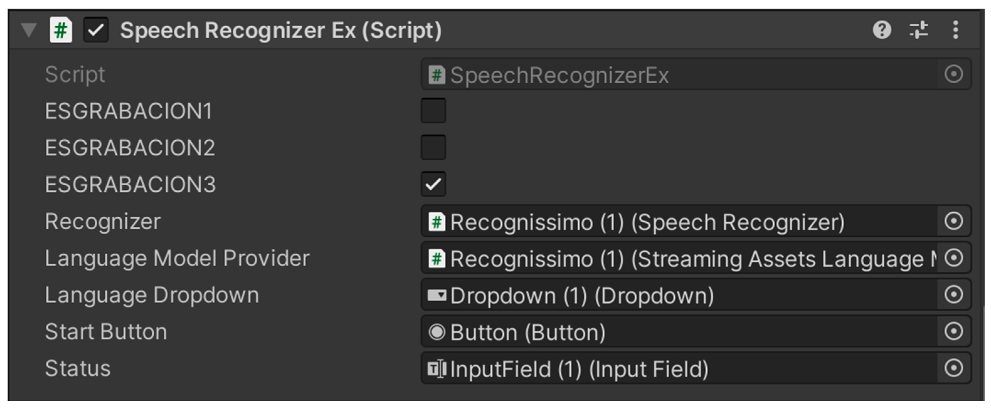Open the component help reference icon
991x408 pixels.
[x=882, y=30]
